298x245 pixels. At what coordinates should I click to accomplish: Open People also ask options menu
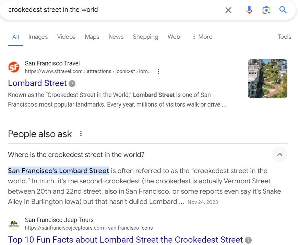pyautogui.click(x=81, y=134)
